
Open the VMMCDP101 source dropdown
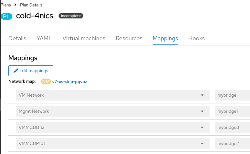[x=202, y=143]
